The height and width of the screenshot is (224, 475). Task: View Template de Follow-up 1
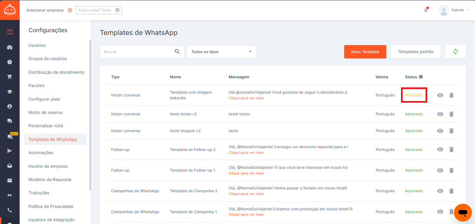[x=440, y=170]
